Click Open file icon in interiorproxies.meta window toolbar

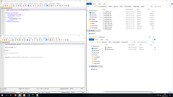pyautogui.click(x=3, y=5)
